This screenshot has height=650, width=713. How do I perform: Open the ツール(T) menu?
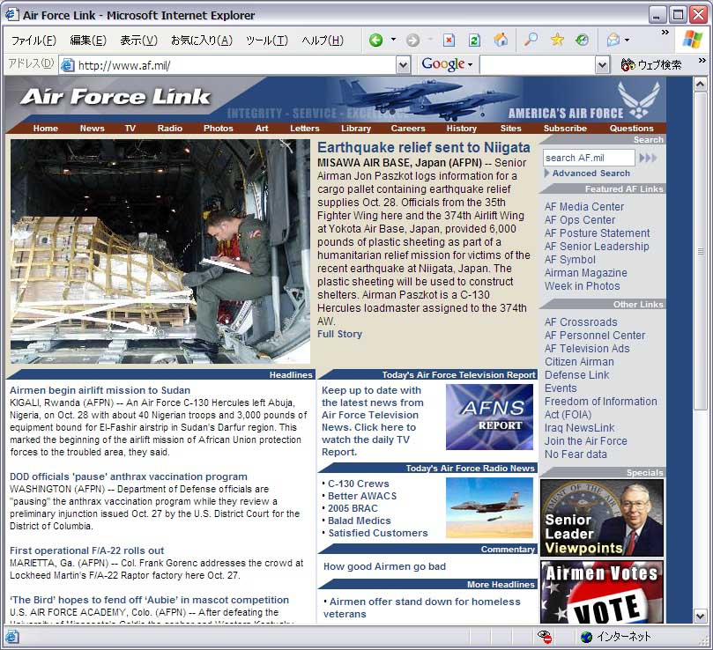[x=267, y=41]
